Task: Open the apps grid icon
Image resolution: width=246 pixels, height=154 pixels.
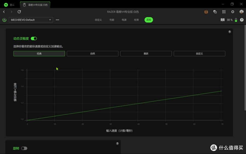Action: point(224,12)
